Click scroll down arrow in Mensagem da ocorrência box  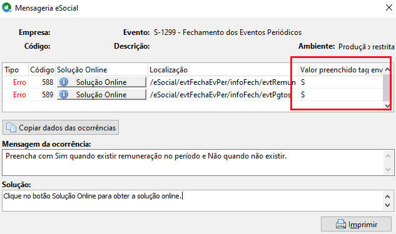click(388, 170)
